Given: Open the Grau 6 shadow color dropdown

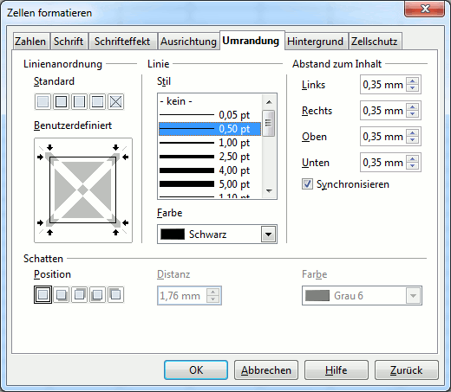Looking at the screenshot, I should [x=413, y=296].
